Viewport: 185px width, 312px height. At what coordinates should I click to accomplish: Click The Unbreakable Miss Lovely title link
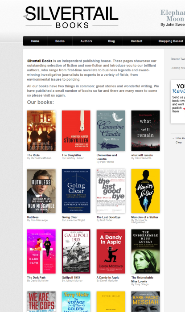coord(142,279)
